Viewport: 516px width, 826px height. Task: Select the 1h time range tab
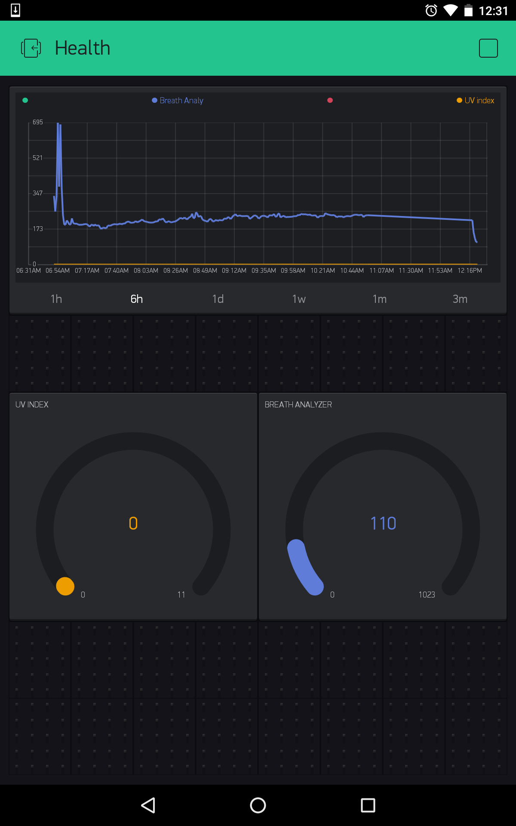[56, 299]
